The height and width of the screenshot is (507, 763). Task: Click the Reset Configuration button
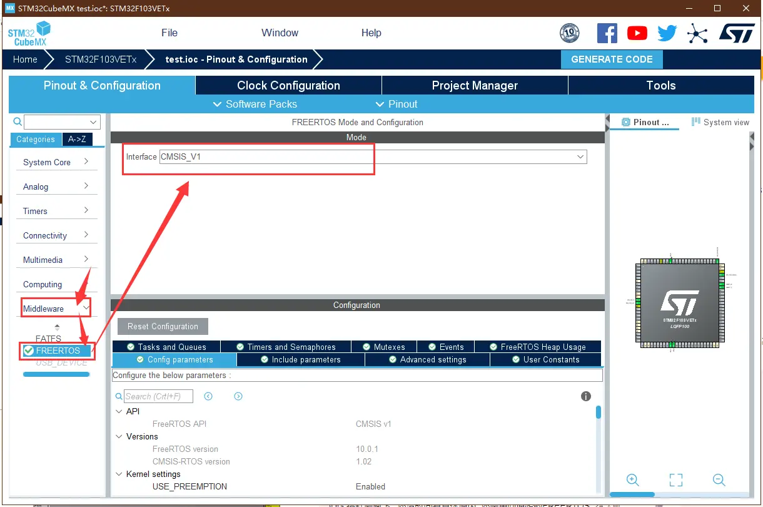click(163, 326)
